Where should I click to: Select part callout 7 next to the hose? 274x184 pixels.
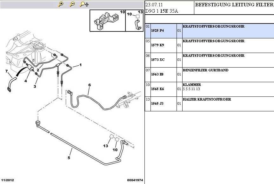6,71
